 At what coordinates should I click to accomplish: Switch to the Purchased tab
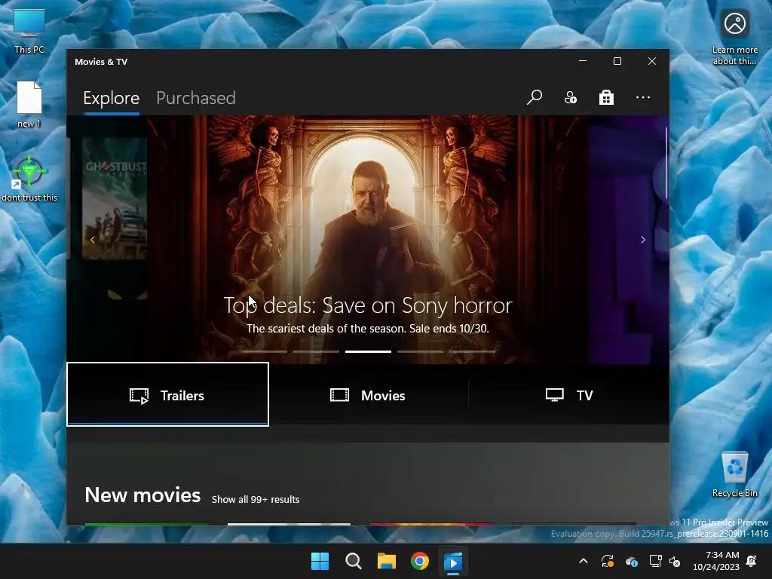pyautogui.click(x=196, y=98)
